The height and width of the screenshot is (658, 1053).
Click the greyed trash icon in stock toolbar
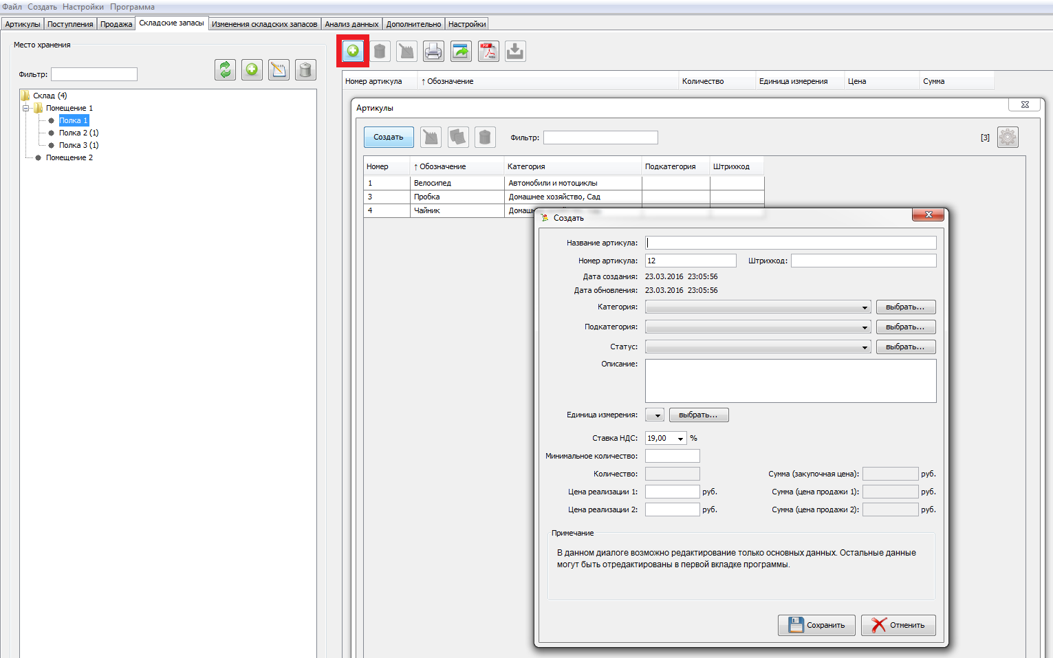(380, 51)
